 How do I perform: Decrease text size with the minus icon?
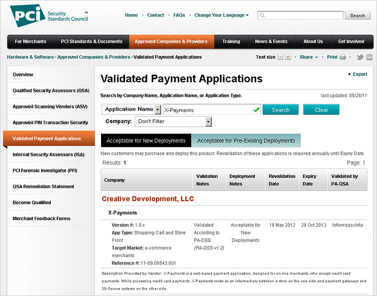pos(280,57)
